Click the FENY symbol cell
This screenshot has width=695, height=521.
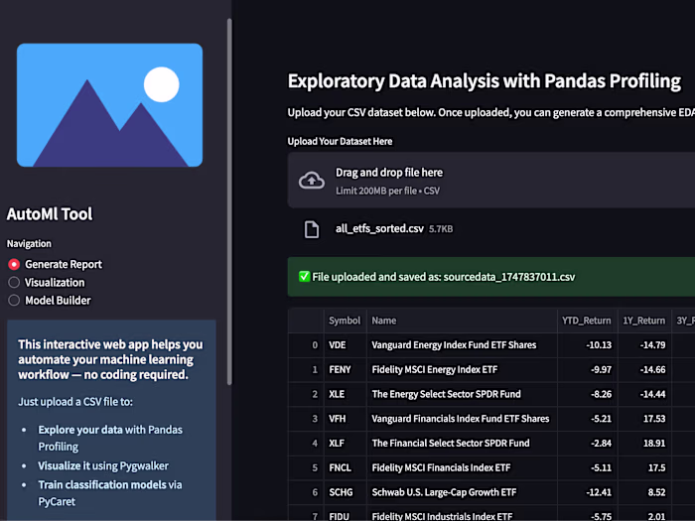coord(345,369)
